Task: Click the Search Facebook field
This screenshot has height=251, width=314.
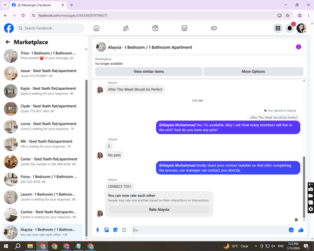Action: tap(50, 28)
